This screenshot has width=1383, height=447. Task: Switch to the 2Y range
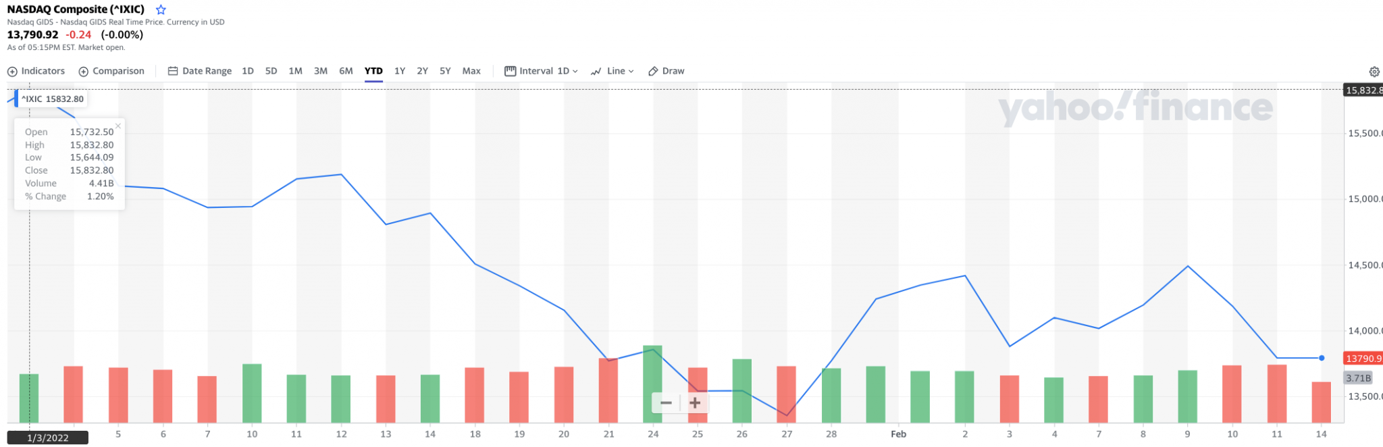click(x=423, y=71)
